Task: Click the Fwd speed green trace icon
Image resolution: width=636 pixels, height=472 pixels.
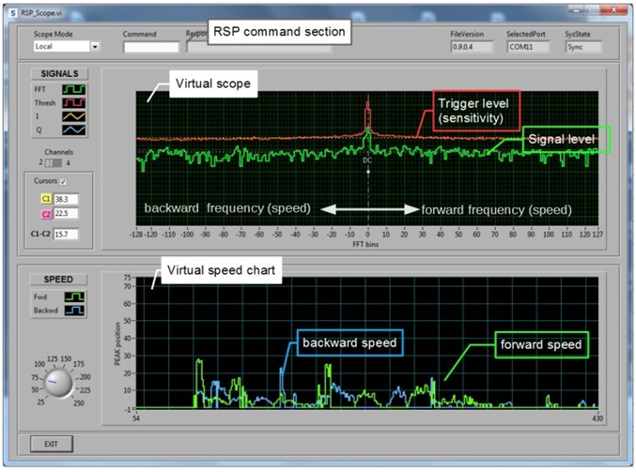Action: [74, 297]
